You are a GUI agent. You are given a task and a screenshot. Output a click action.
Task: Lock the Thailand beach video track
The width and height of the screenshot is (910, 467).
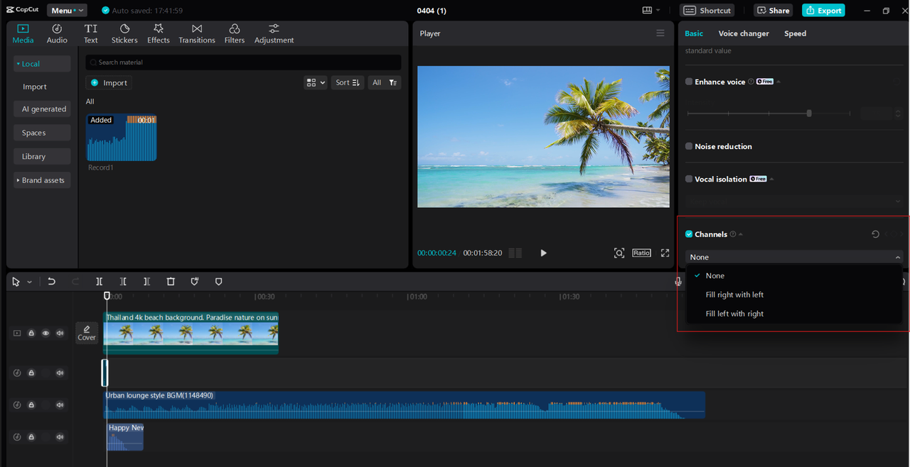(x=31, y=333)
